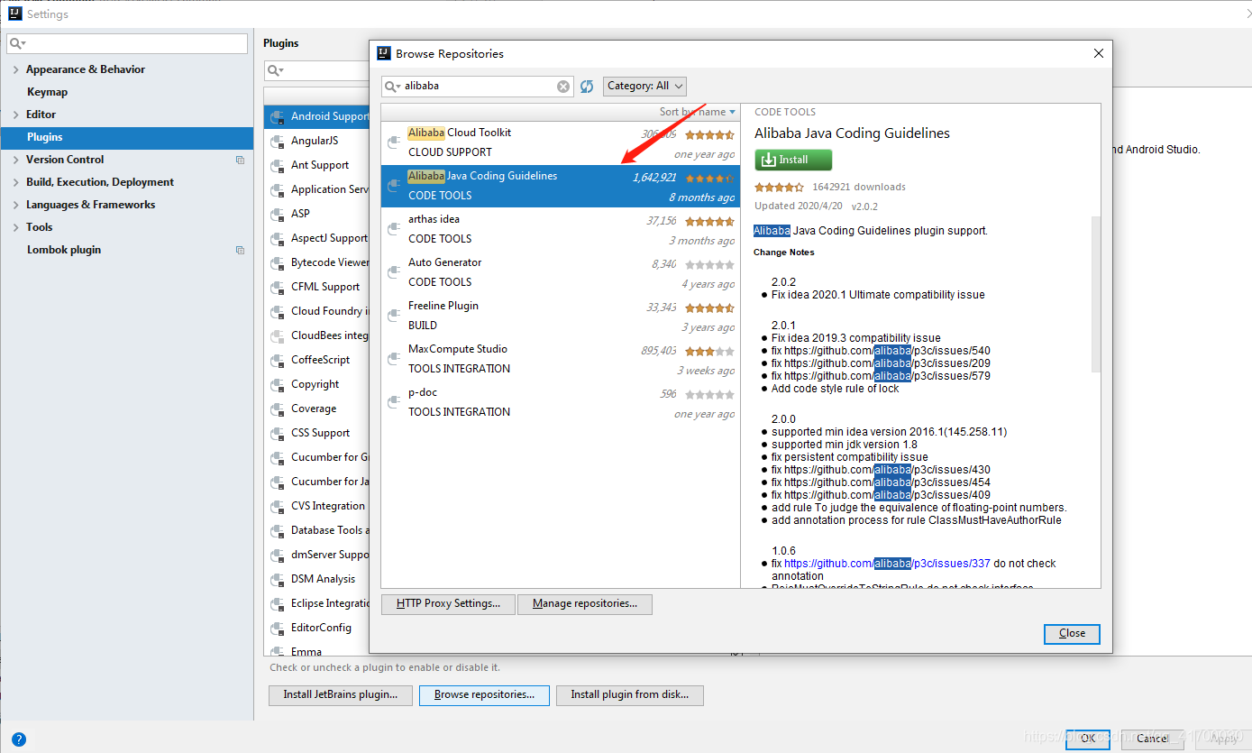Select the p-doc plugin row
This screenshot has height=753, width=1252.
tap(561, 402)
